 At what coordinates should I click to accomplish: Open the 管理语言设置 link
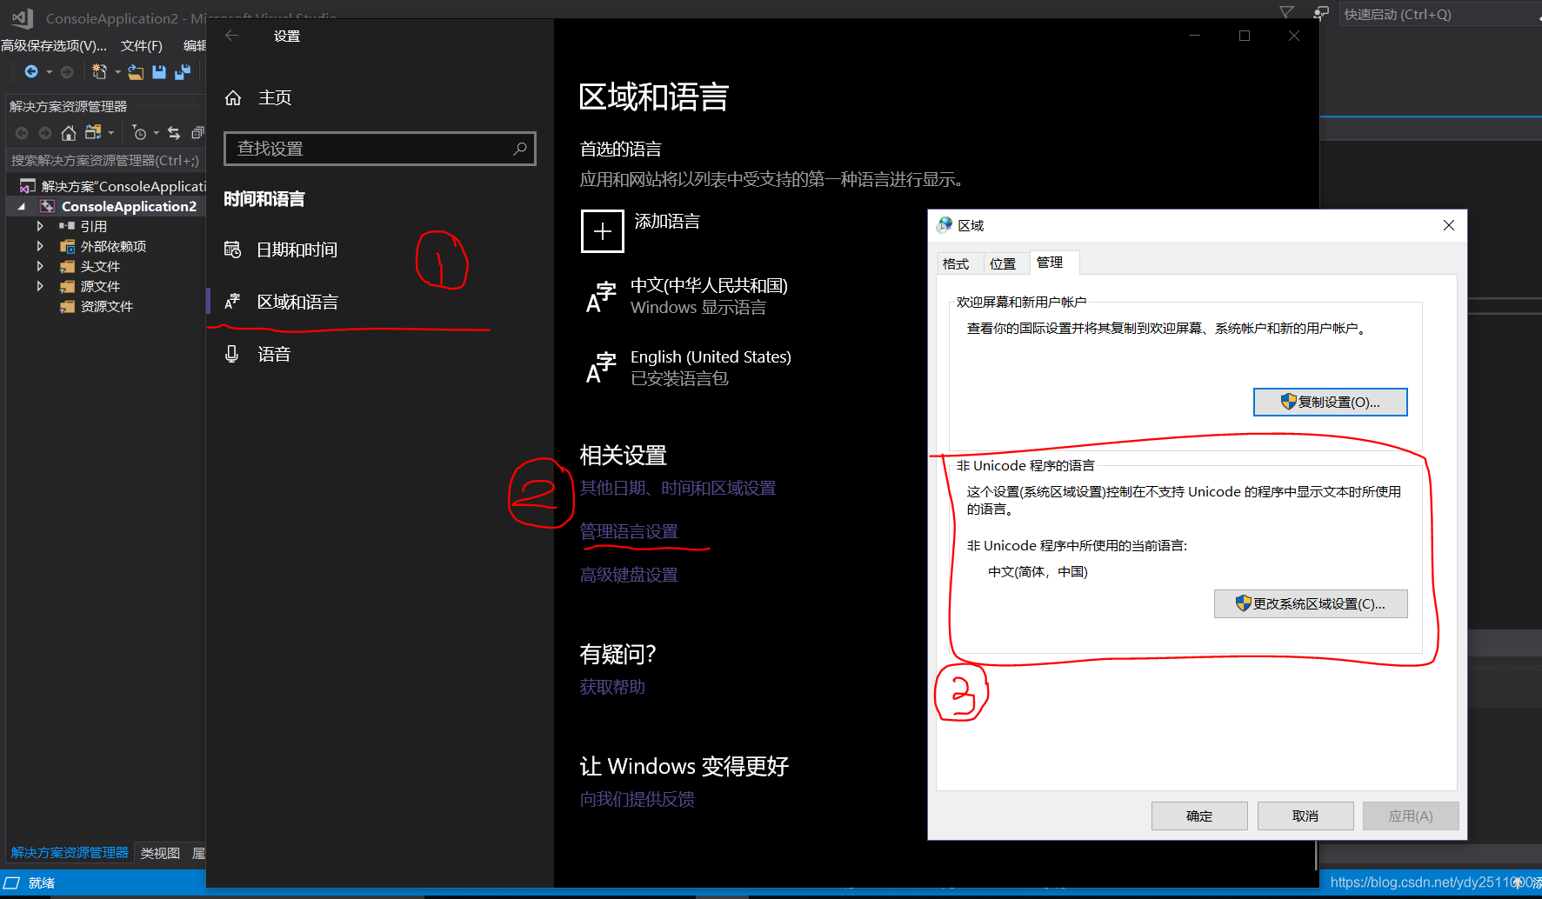pyautogui.click(x=629, y=531)
